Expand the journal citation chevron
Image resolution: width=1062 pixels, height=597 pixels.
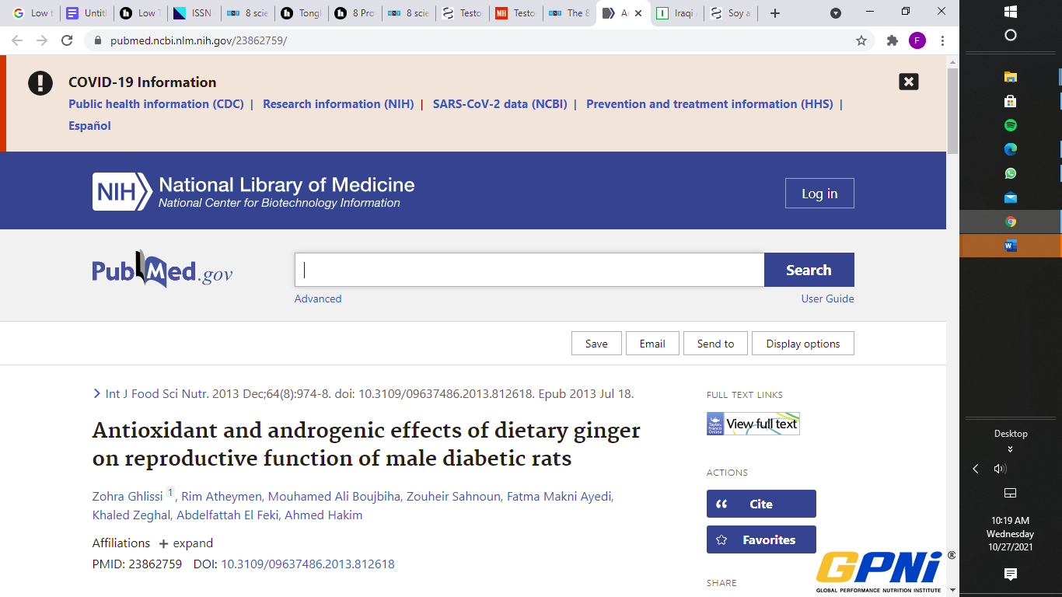96,394
